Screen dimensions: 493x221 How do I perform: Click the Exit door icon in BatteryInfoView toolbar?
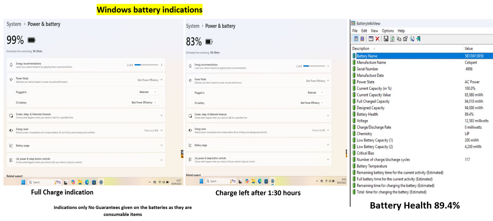point(419,39)
